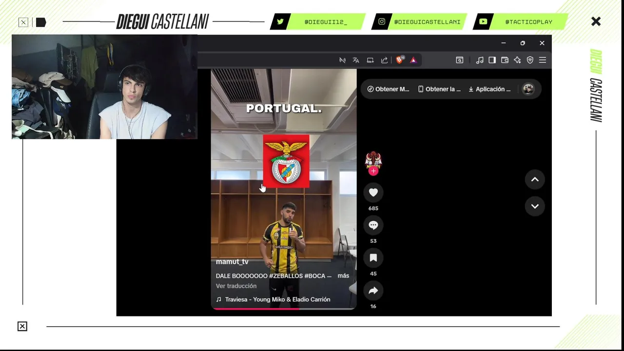Click the video progress bar
Viewport: 624px width, 351px height.
click(283, 308)
